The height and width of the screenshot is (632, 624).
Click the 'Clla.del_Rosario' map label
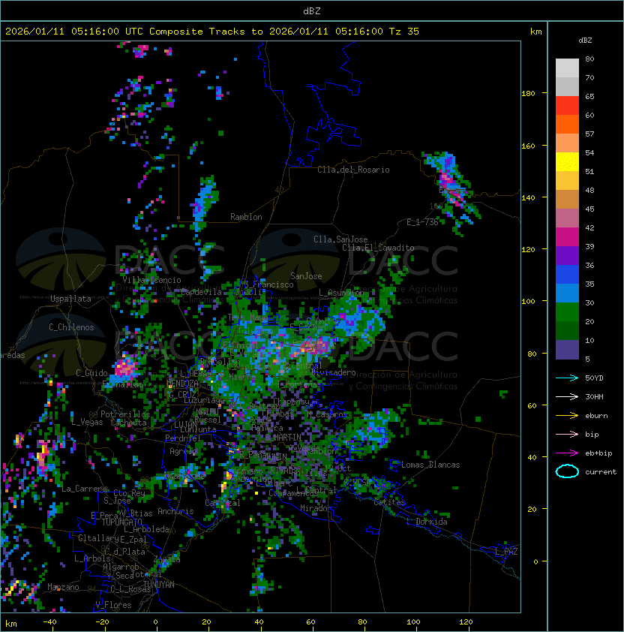pyautogui.click(x=353, y=170)
